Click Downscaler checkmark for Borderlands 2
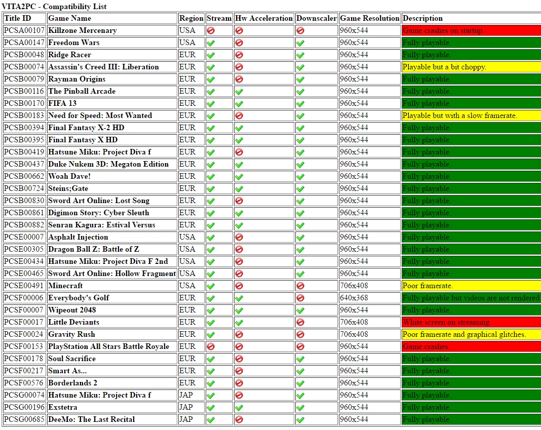This screenshot has width=541, height=430. click(300, 383)
